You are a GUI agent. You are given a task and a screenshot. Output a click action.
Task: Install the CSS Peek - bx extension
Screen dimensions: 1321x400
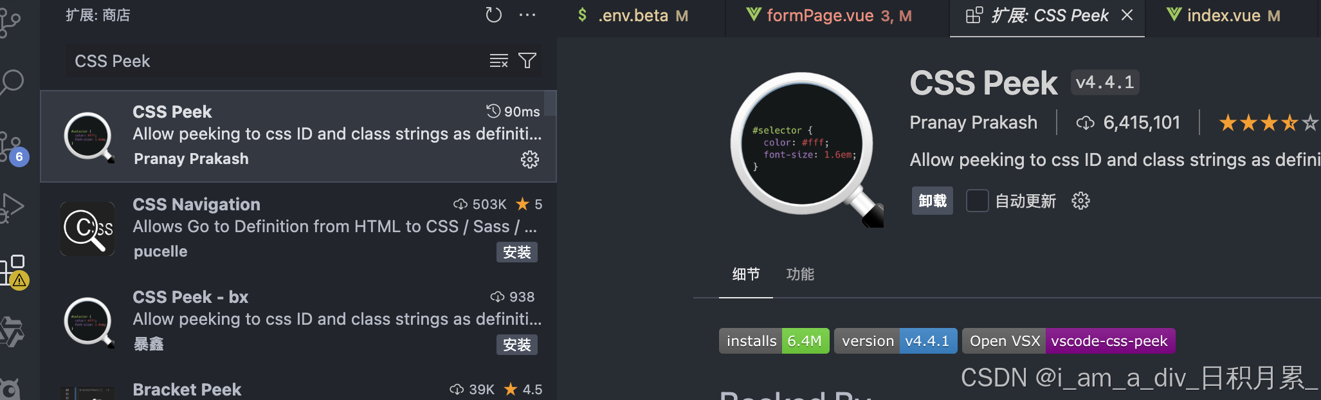coord(517,345)
